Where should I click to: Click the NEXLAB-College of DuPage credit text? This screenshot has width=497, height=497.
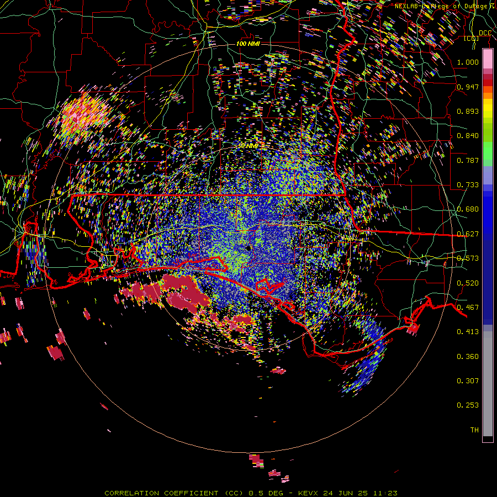[446, 6]
